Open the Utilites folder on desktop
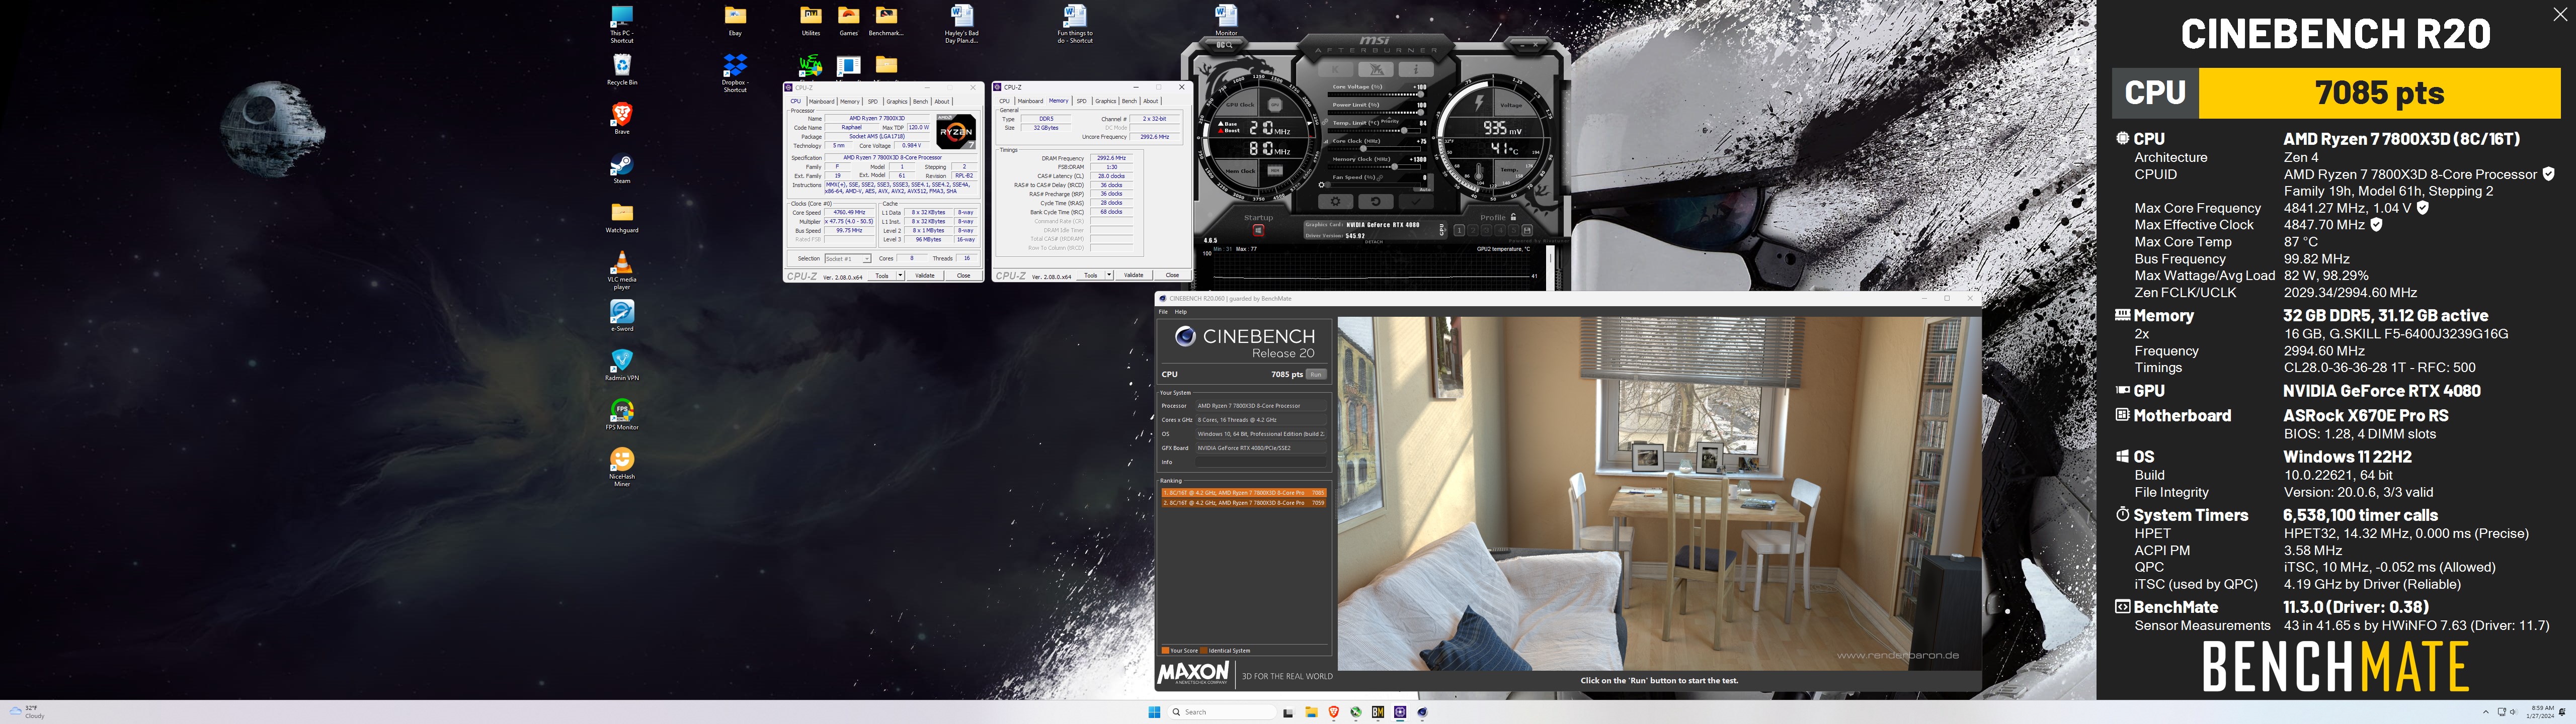Viewport: 2576px width, 724px height. (811, 21)
